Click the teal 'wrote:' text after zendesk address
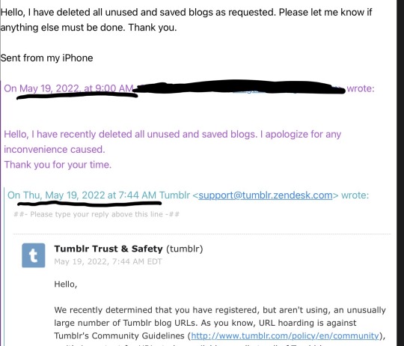404x346 pixels. [355, 195]
